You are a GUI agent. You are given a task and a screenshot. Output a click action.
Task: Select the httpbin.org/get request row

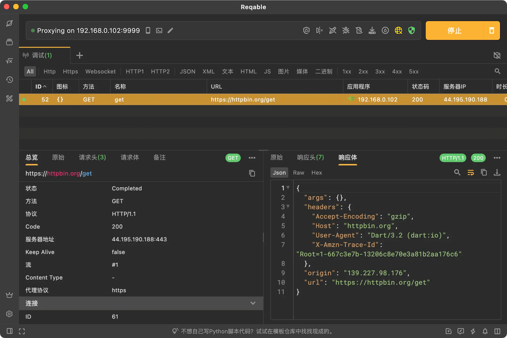click(263, 99)
